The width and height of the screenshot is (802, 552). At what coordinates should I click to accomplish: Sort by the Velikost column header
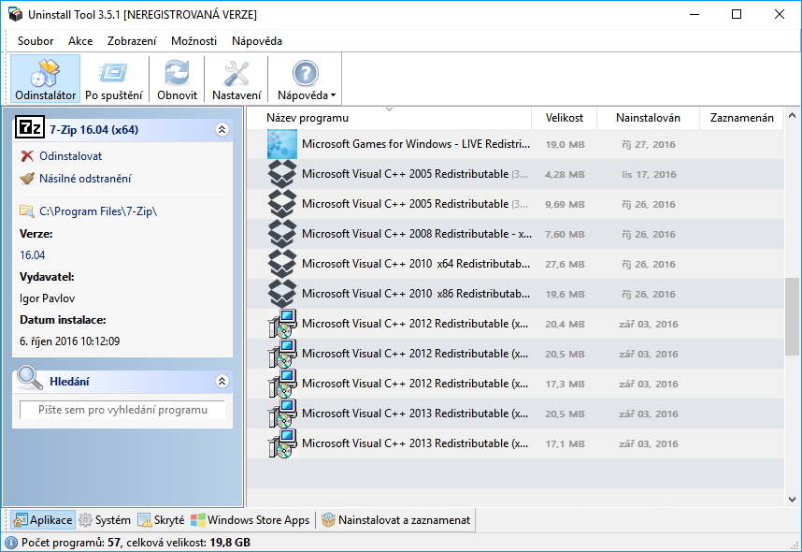point(565,118)
